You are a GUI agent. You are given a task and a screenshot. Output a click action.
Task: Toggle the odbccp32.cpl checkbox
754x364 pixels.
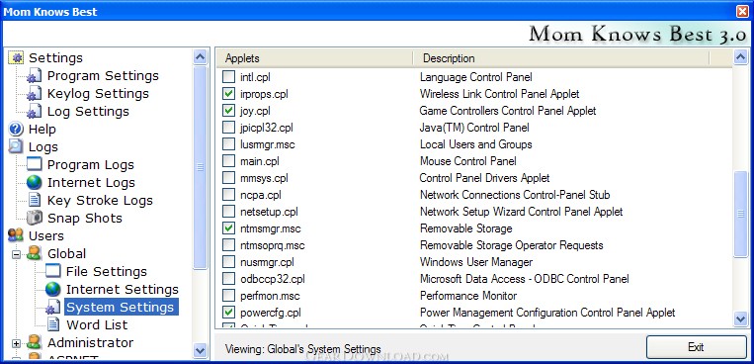tap(229, 279)
